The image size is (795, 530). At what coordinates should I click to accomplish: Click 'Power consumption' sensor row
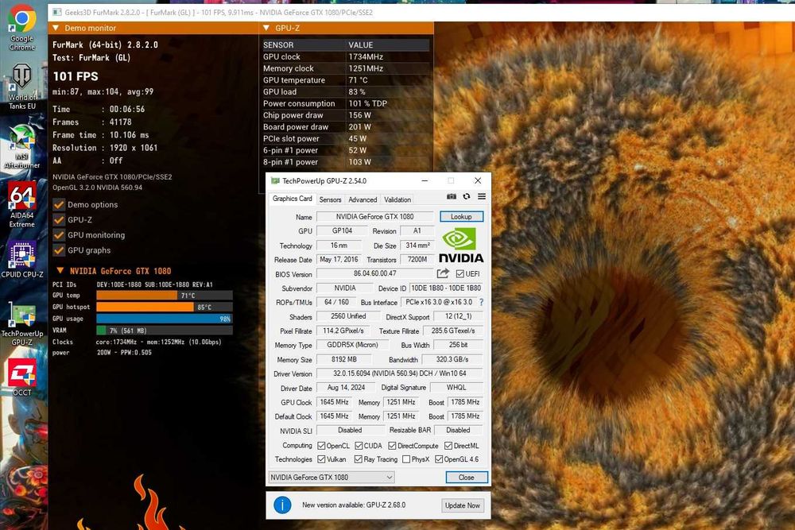[x=346, y=103]
